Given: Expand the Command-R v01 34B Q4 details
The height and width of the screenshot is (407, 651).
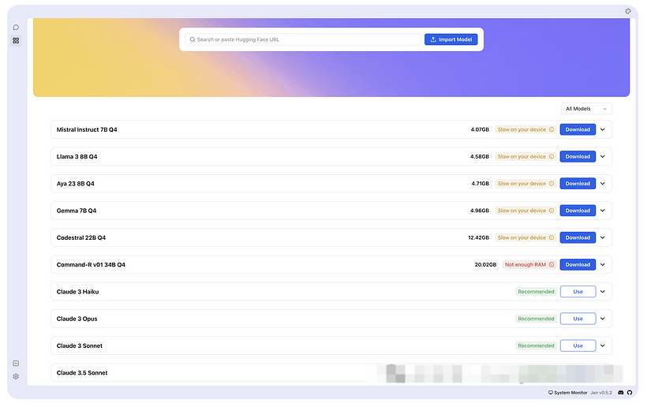Looking at the screenshot, I should (x=603, y=264).
